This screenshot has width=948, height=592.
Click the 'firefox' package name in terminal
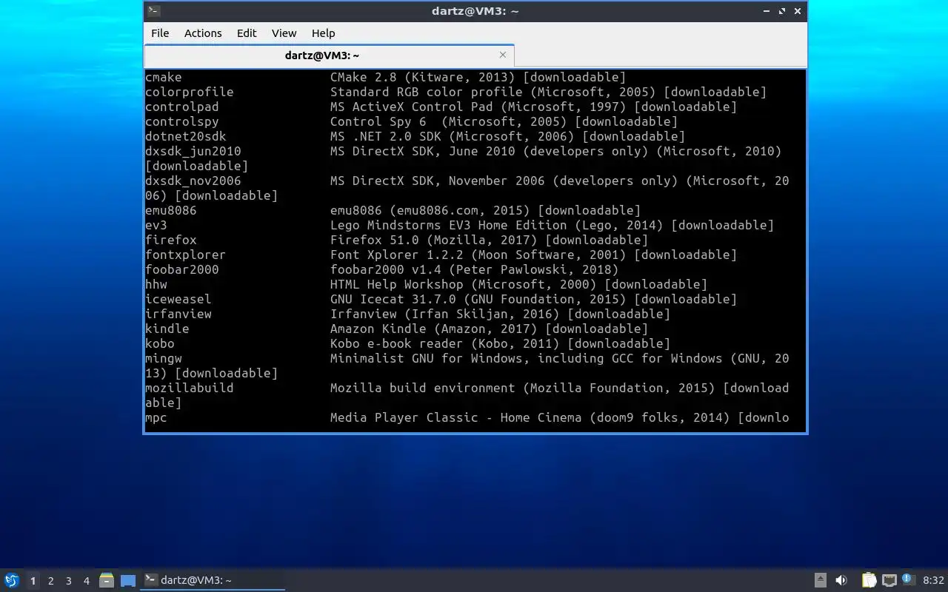click(x=171, y=240)
